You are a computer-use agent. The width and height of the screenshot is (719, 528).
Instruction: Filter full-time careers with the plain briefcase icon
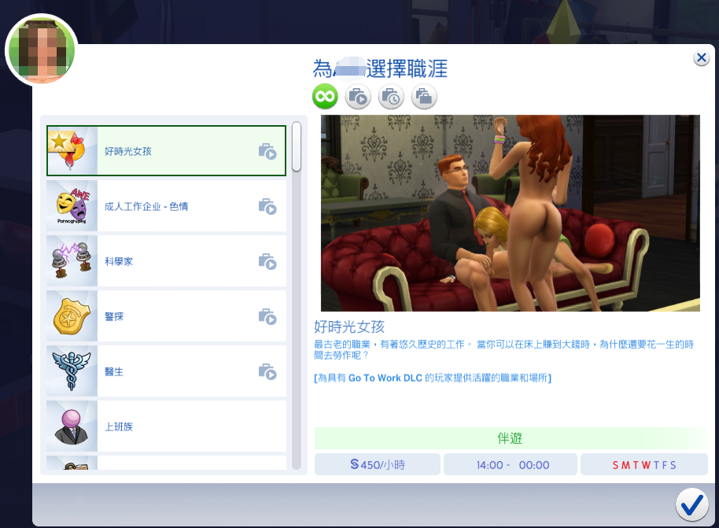click(424, 97)
